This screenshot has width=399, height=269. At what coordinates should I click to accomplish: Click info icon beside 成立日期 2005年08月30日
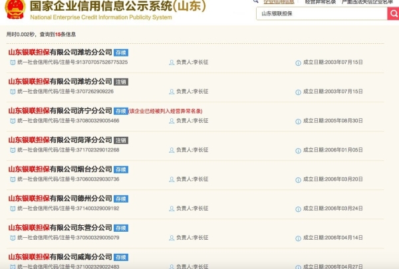click(x=298, y=122)
